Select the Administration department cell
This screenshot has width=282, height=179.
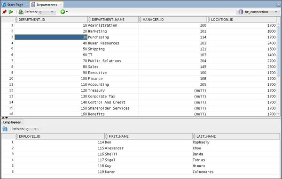pyautogui.click(x=113, y=25)
